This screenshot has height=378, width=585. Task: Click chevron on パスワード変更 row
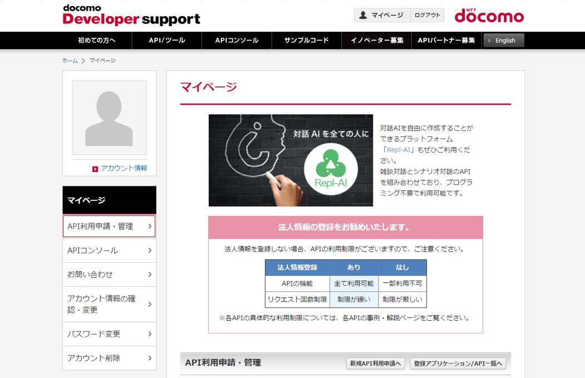[x=150, y=333]
